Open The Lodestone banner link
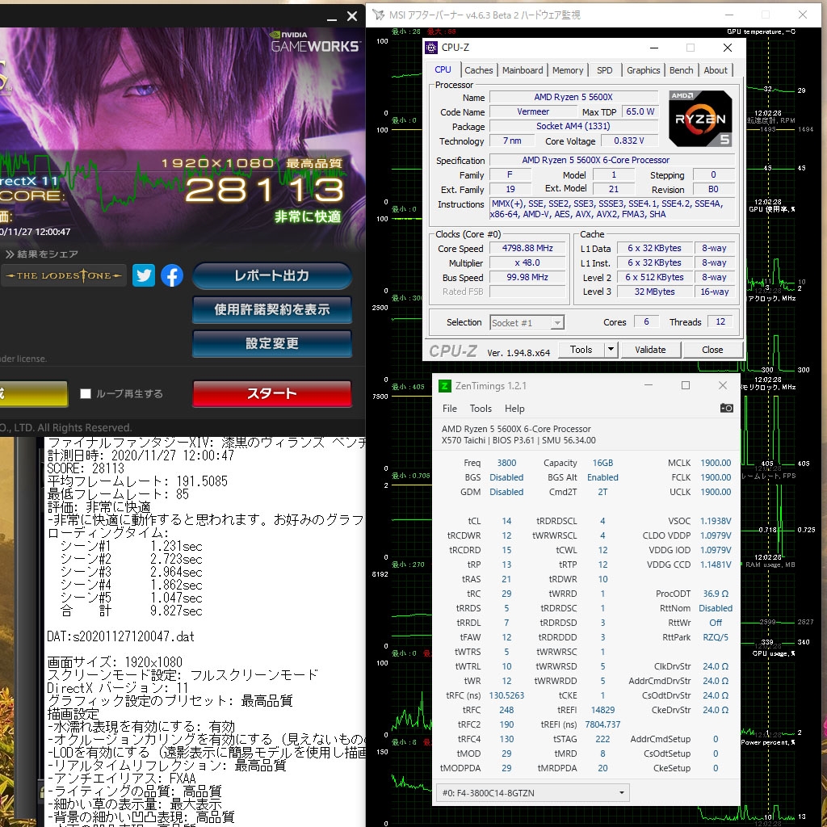The image size is (827, 827). (63, 275)
